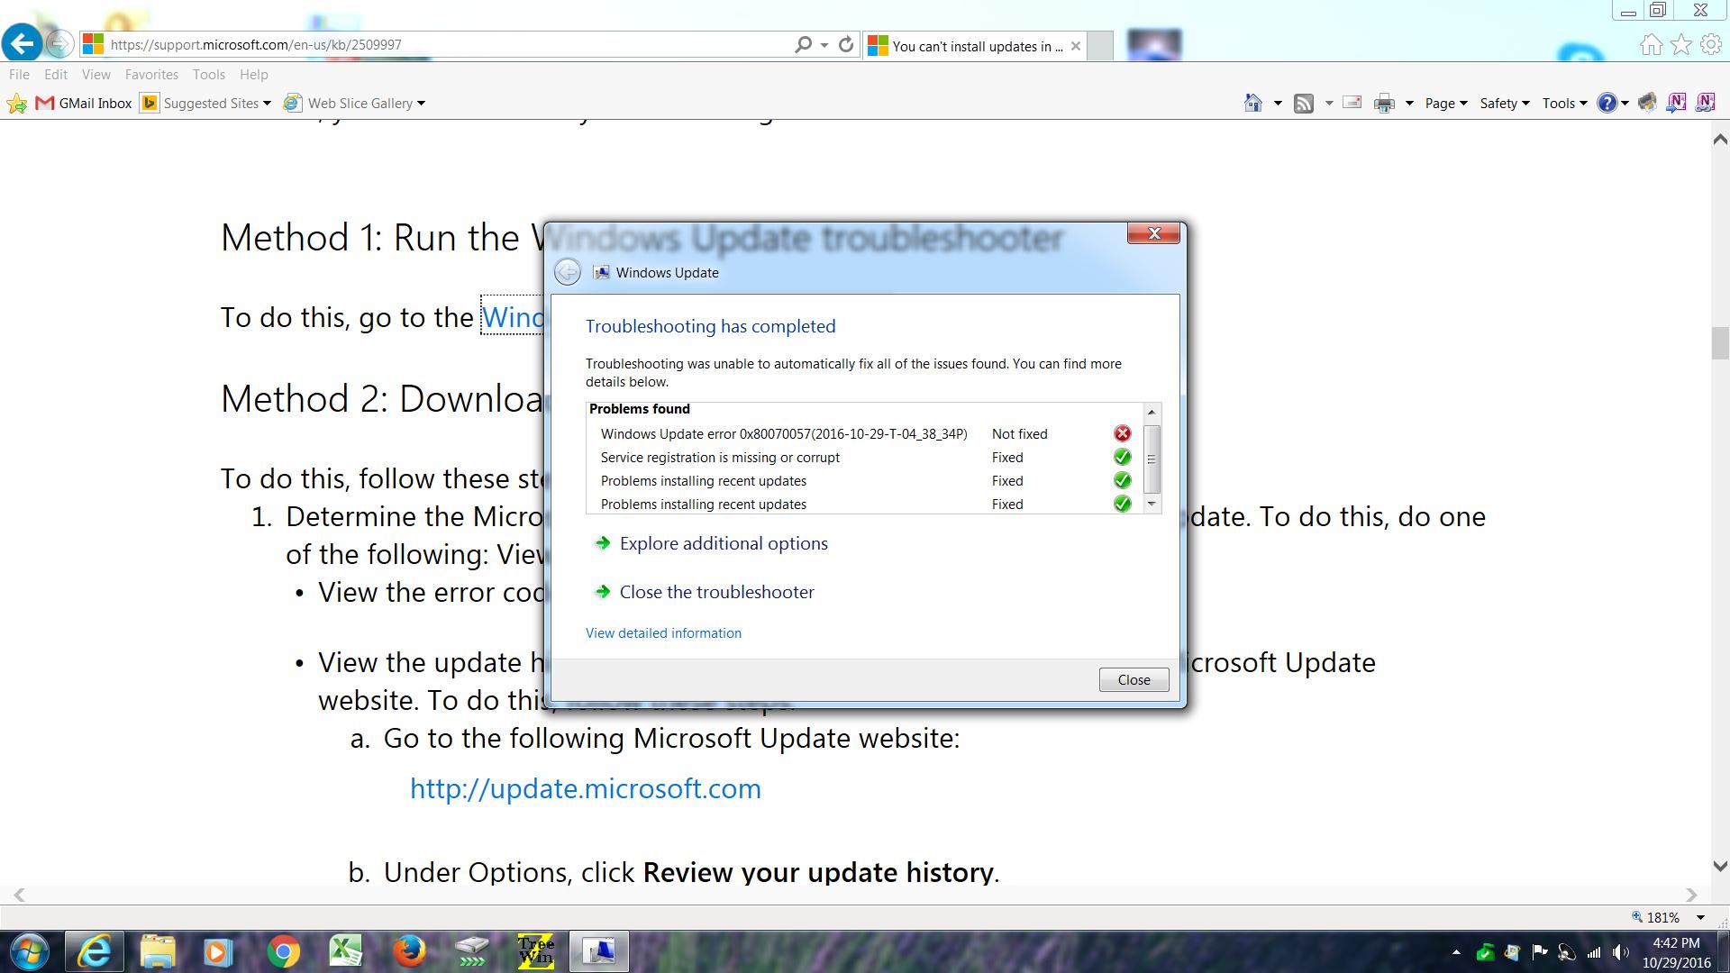The width and height of the screenshot is (1730, 973).
Task: Click View detailed information link
Action: 663,632
